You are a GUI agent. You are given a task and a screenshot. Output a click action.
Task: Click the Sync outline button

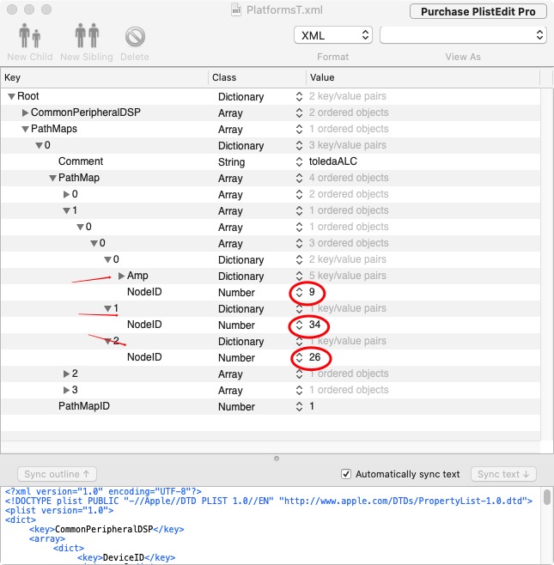57,474
